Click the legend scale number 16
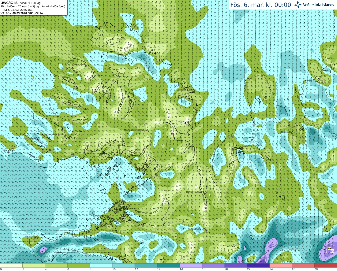 [181, 269]
